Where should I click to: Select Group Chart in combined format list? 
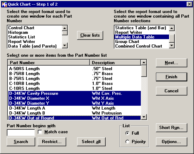click(x=127, y=42)
